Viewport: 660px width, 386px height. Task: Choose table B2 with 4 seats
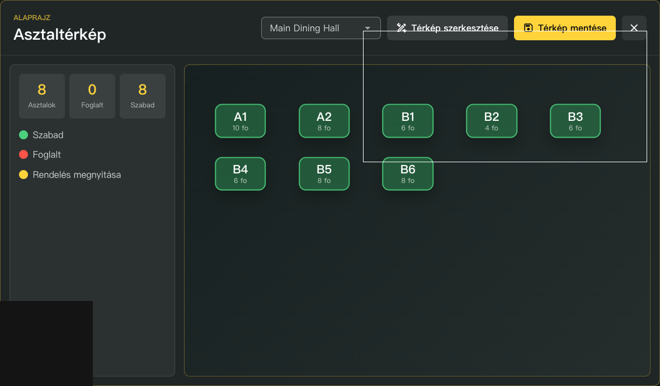pos(492,121)
